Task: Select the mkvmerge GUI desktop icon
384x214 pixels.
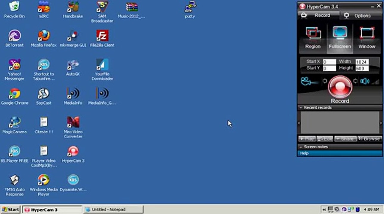Action: (x=73, y=38)
